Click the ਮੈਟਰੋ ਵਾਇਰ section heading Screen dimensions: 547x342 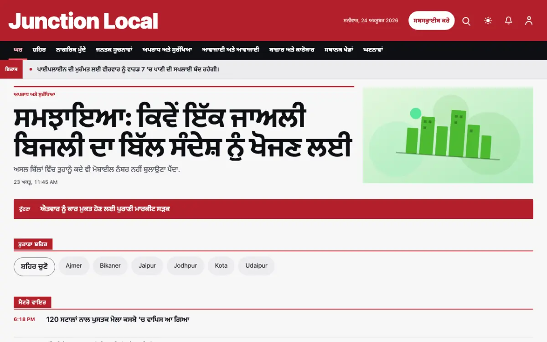point(32,302)
